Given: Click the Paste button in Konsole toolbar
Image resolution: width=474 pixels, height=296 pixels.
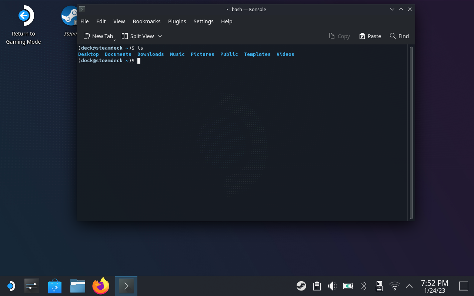Looking at the screenshot, I should click(x=370, y=36).
